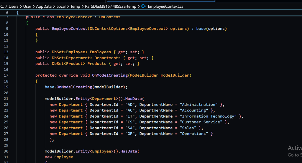Click the chevron between Temp and Rar$DIa33916 folder

point(82,6)
